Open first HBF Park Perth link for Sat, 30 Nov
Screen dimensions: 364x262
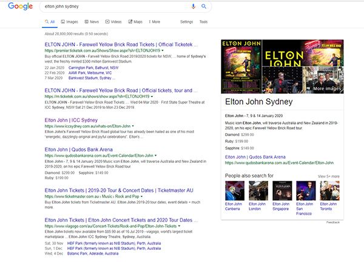pyautogui.click(x=114, y=243)
